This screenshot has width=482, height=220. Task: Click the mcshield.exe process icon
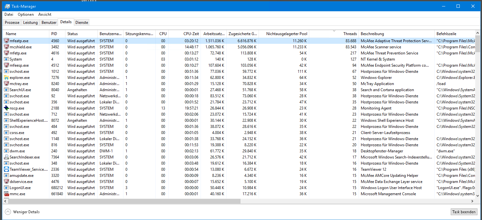(6, 47)
